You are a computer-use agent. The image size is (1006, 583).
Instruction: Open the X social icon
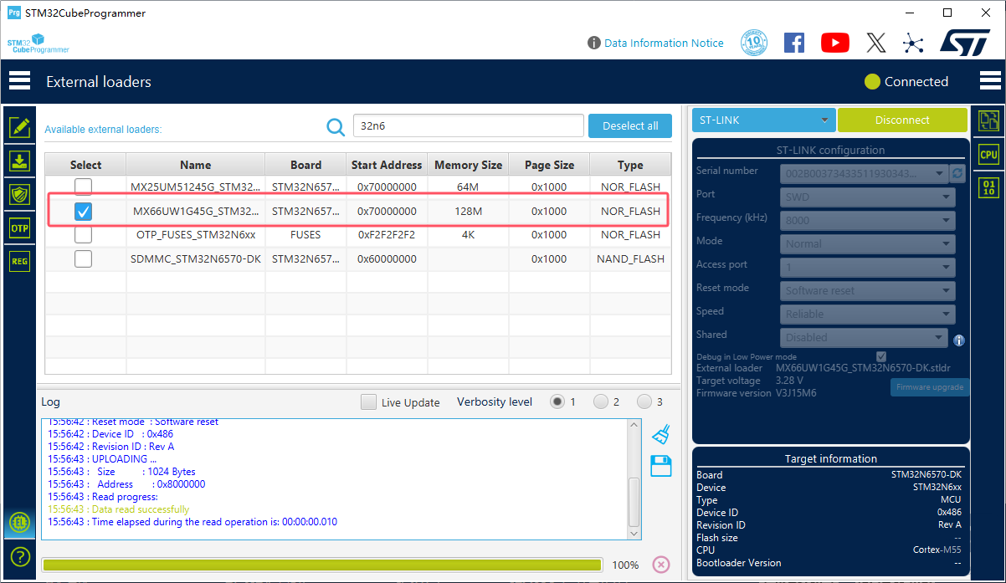tap(876, 43)
